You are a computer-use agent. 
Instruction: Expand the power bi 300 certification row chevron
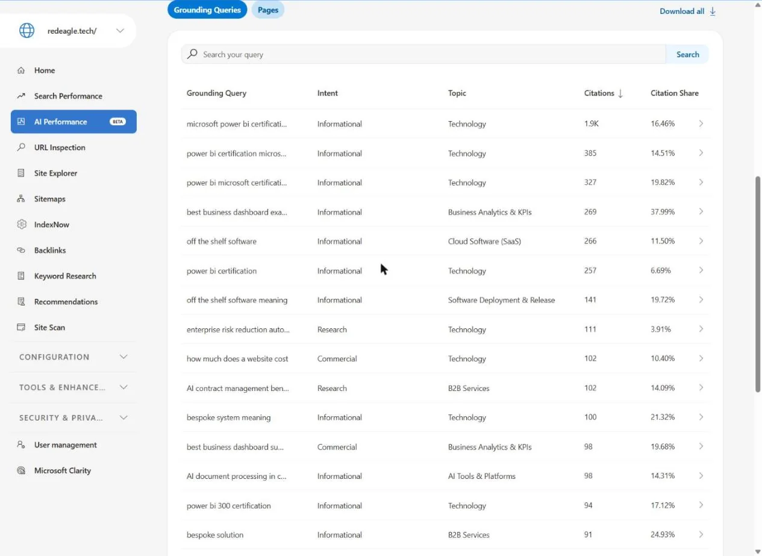point(701,505)
